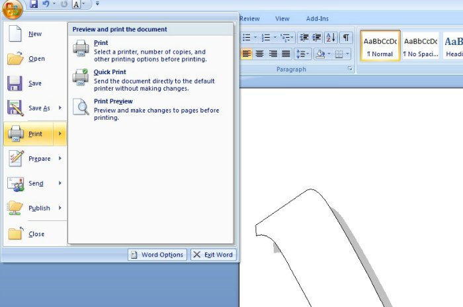This screenshot has width=463, height=307.
Task: Open Customize Quick Access Toolbar dropdown
Action: pos(97,4)
